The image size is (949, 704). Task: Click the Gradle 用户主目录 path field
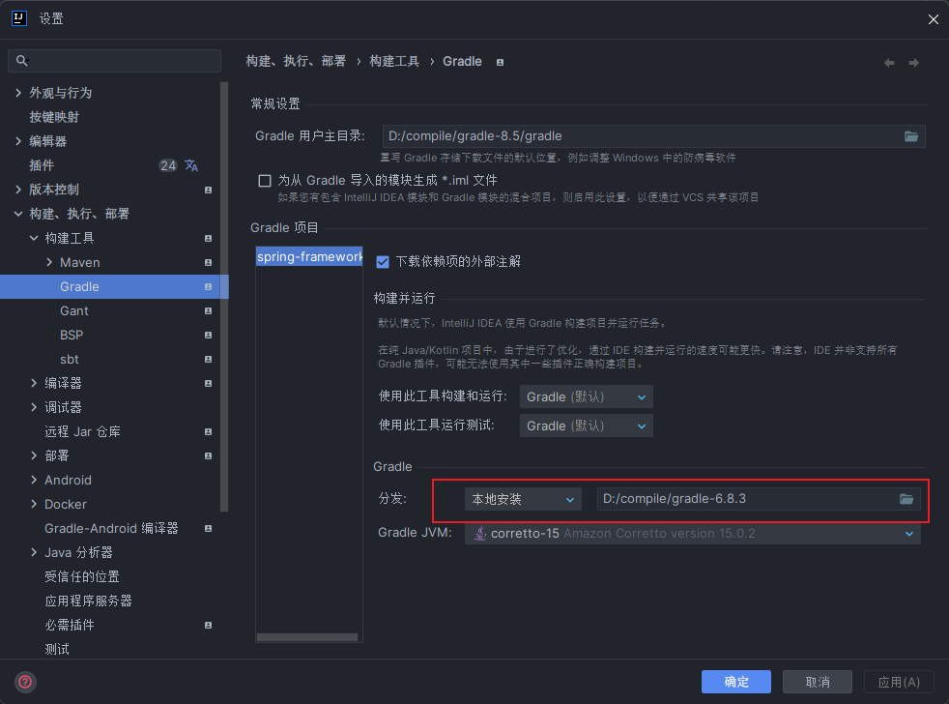(653, 136)
